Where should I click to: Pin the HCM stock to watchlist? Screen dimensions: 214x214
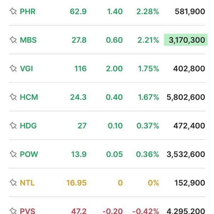pos(13,97)
